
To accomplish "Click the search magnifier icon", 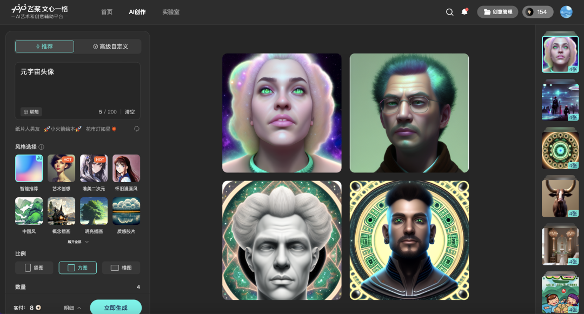I will (449, 12).
